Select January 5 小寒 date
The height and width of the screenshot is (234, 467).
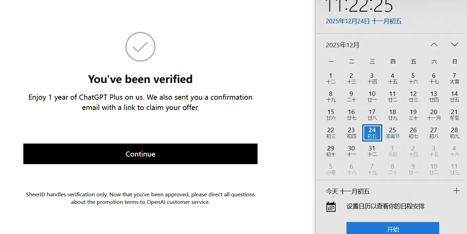331,169
